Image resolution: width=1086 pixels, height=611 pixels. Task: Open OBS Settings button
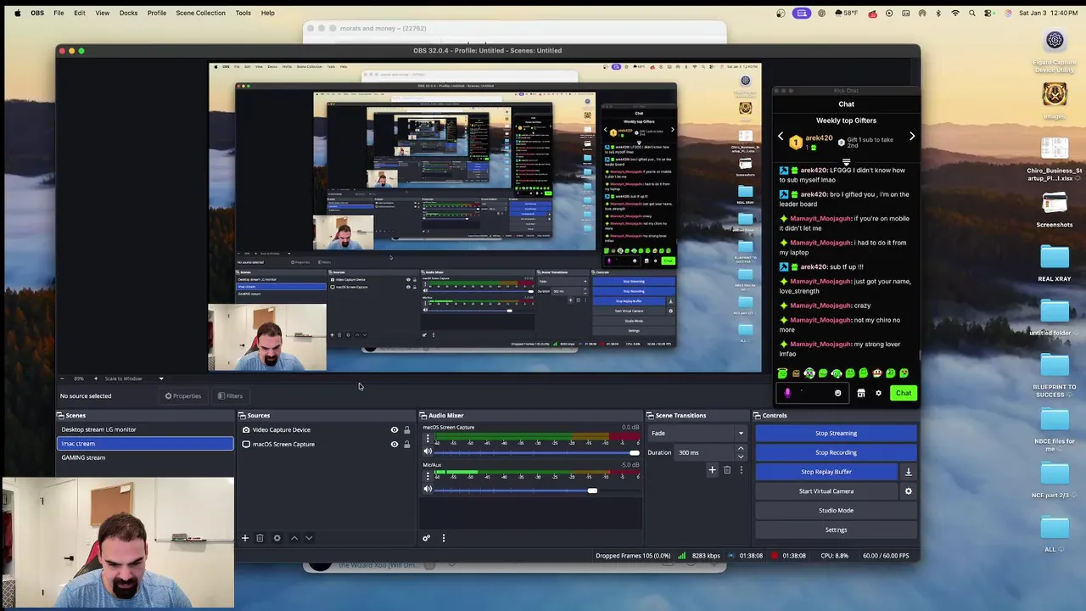[x=836, y=530]
